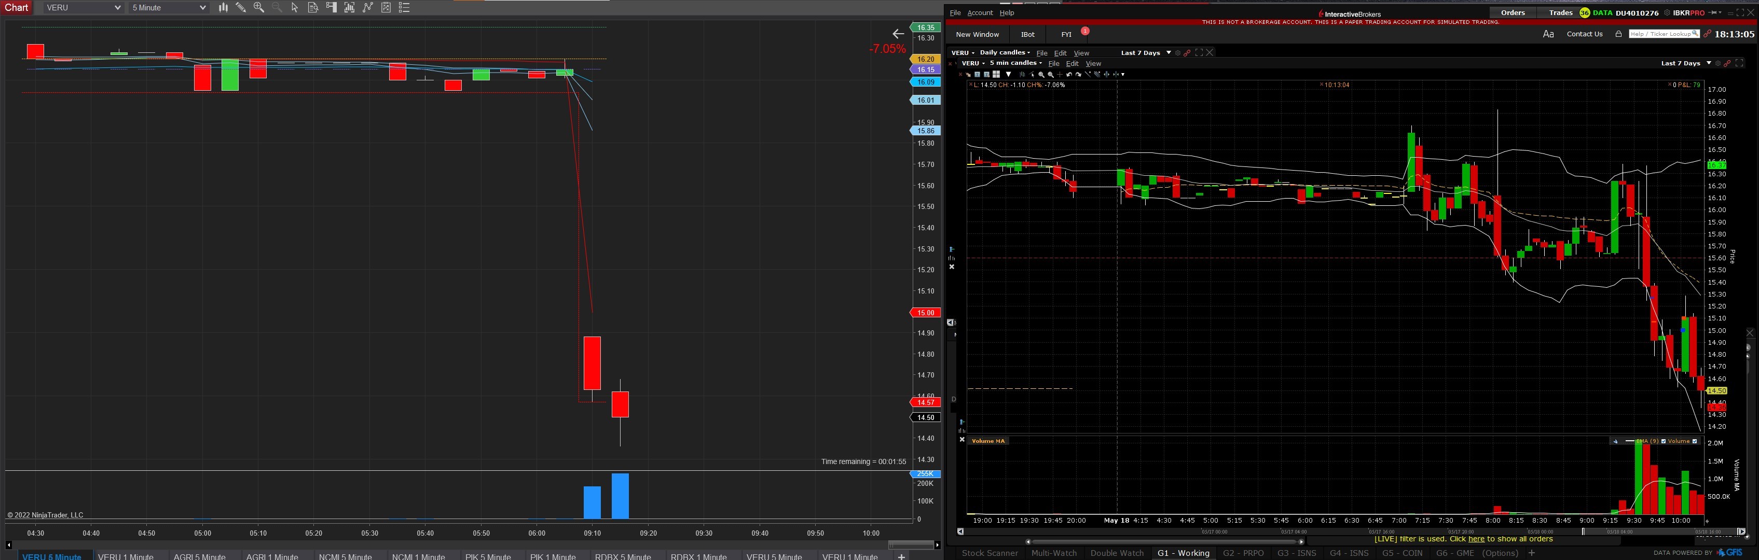
Task: Click the undo arrow in IBKR chart toolbar
Action: click(x=1069, y=74)
